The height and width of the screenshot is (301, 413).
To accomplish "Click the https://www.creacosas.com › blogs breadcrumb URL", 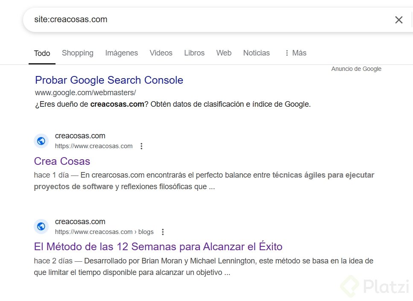I will [x=104, y=232].
